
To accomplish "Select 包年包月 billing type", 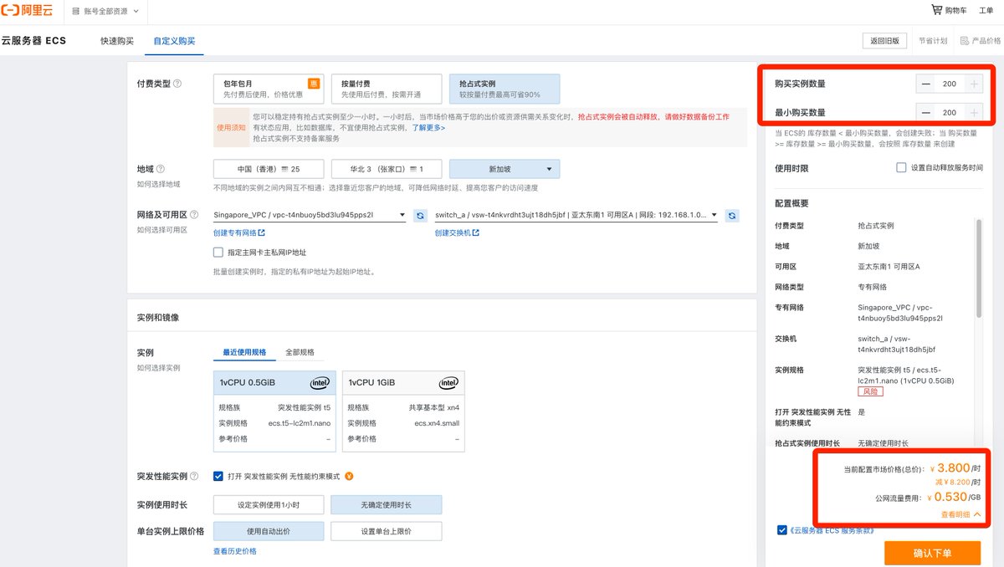I will coord(268,89).
